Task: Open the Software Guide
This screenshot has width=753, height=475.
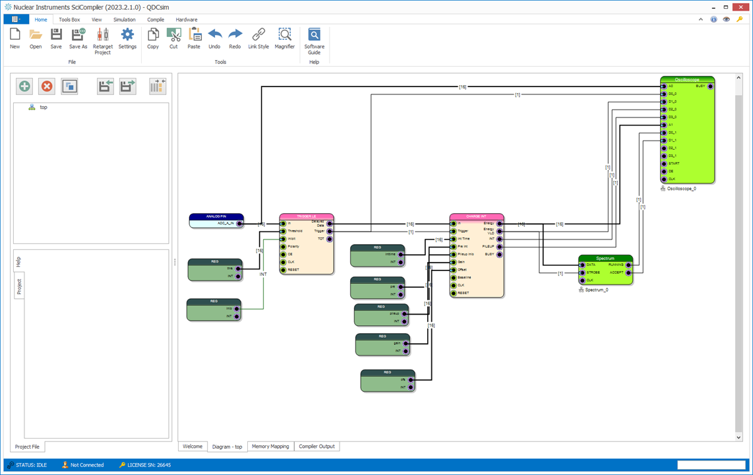Action: (314, 42)
